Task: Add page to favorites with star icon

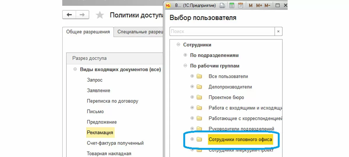Action: tap(100, 15)
